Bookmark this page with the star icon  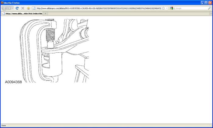pos(163,8)
